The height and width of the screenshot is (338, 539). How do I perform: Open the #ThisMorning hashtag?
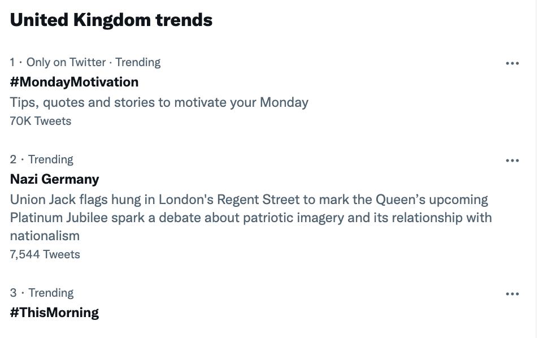click(54, 313)
